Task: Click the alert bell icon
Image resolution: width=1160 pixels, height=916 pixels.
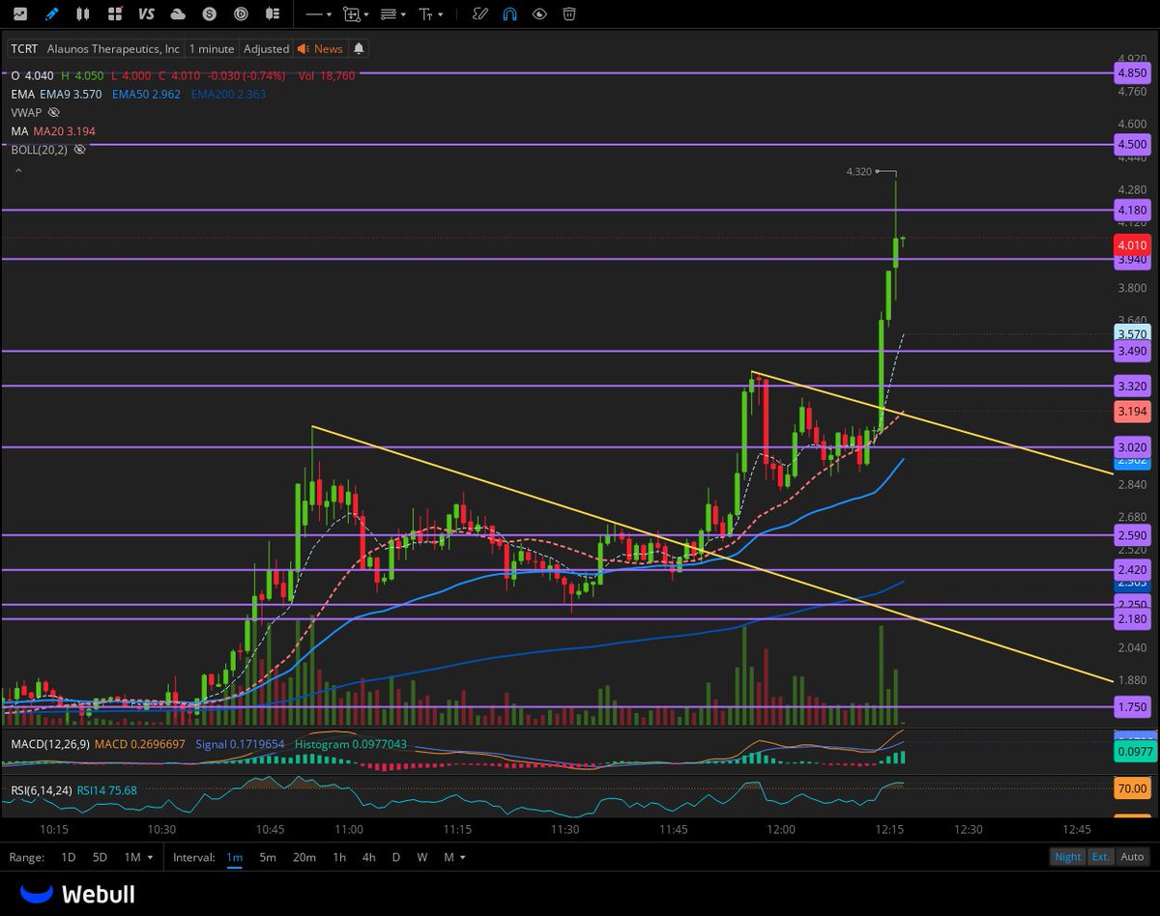Action: point(359,48)
